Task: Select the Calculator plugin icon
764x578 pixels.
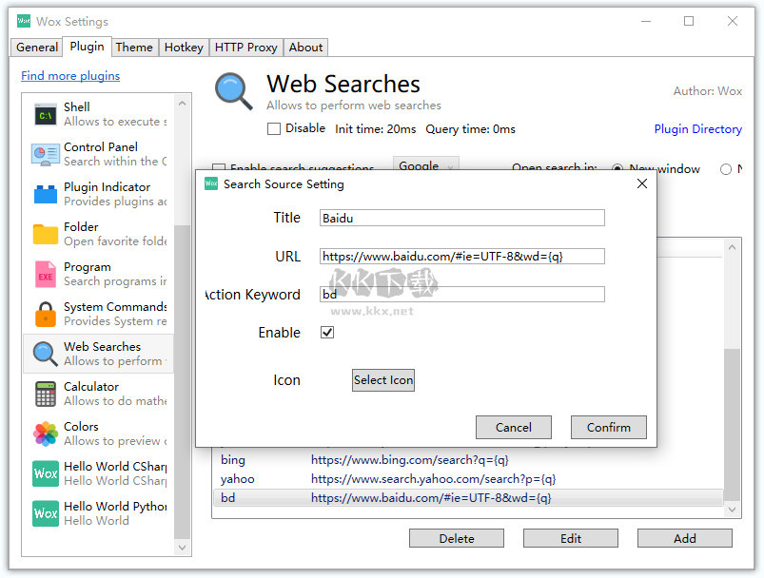Action: [46, 394]
